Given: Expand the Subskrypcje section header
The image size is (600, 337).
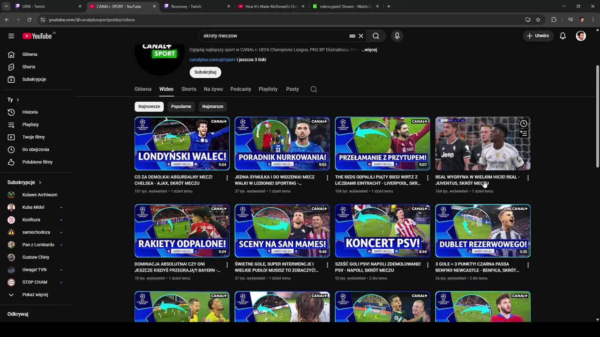Looking at the screenshot, I should pos(24,183).
